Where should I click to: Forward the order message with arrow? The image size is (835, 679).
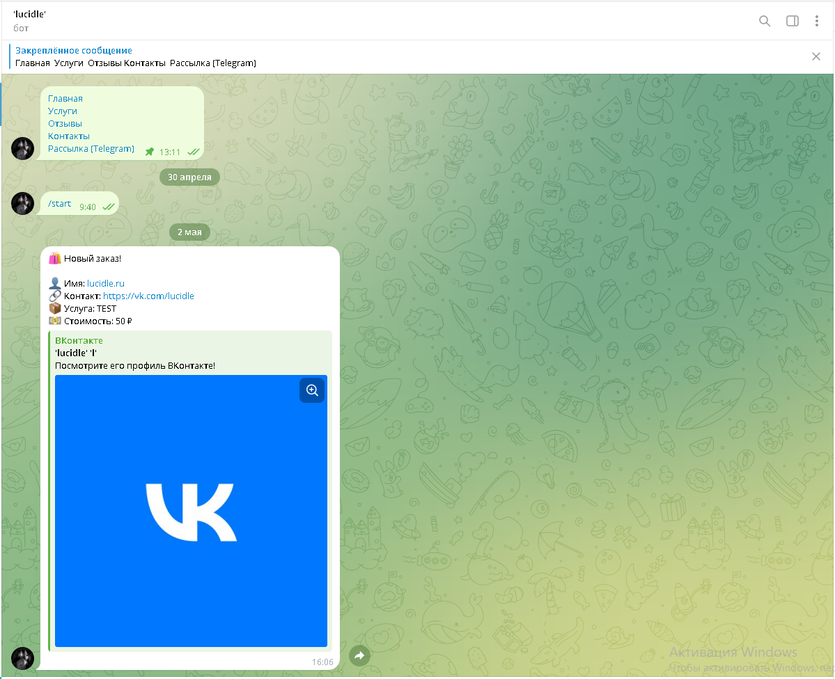359,655
